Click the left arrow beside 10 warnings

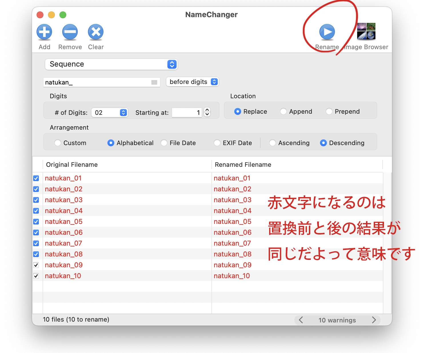coord(301,320)
